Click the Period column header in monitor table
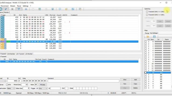 click(x=52, y=15)
